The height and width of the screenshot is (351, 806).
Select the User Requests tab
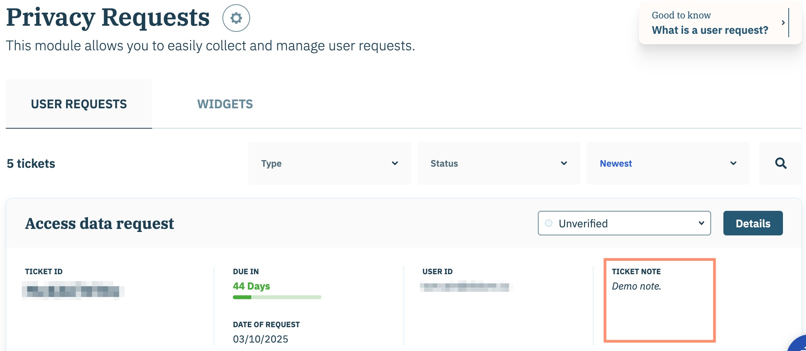(79, 104)
